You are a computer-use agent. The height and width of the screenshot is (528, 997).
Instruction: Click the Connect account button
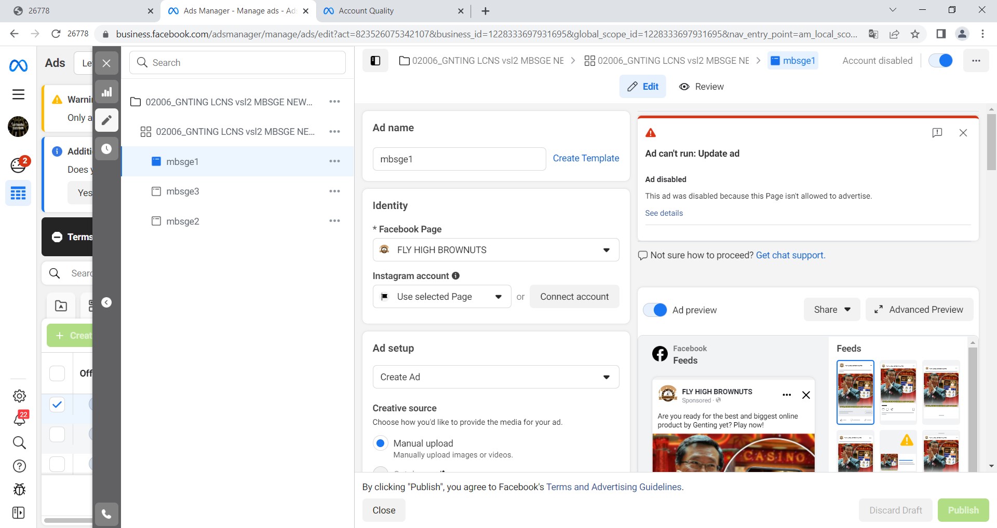coord(574,297)
